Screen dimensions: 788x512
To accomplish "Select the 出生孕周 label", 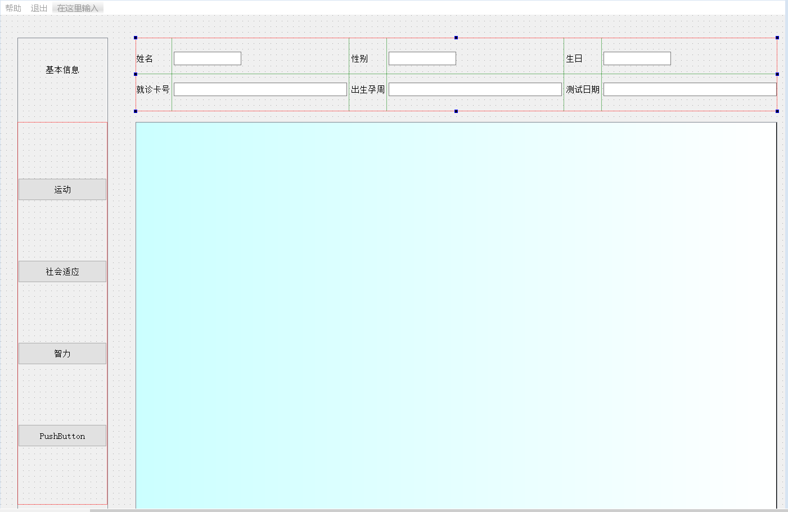I will pyautogui.click(x=368, y=89).
